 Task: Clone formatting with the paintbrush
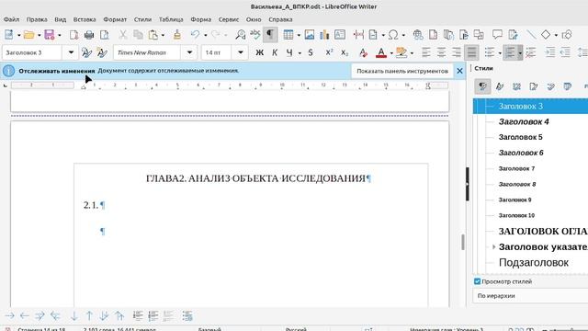177,35
